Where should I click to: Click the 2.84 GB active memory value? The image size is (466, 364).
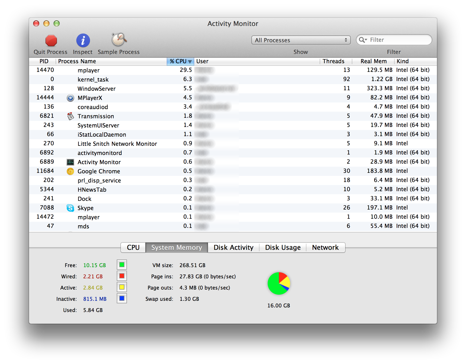tap(93, 288)
